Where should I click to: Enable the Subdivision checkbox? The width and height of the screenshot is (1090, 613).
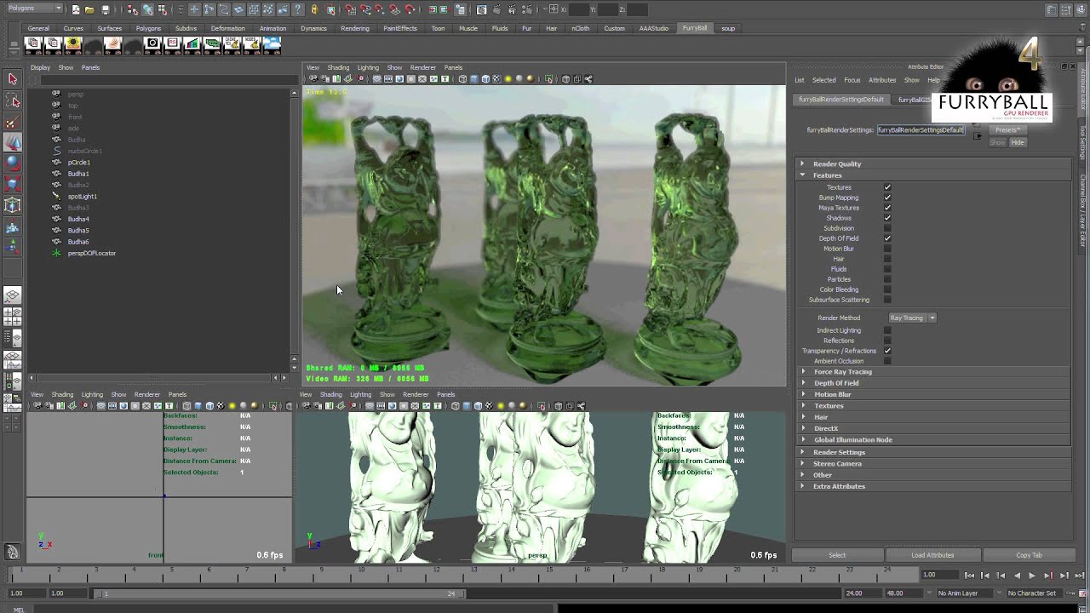click(x=887, y=228)
